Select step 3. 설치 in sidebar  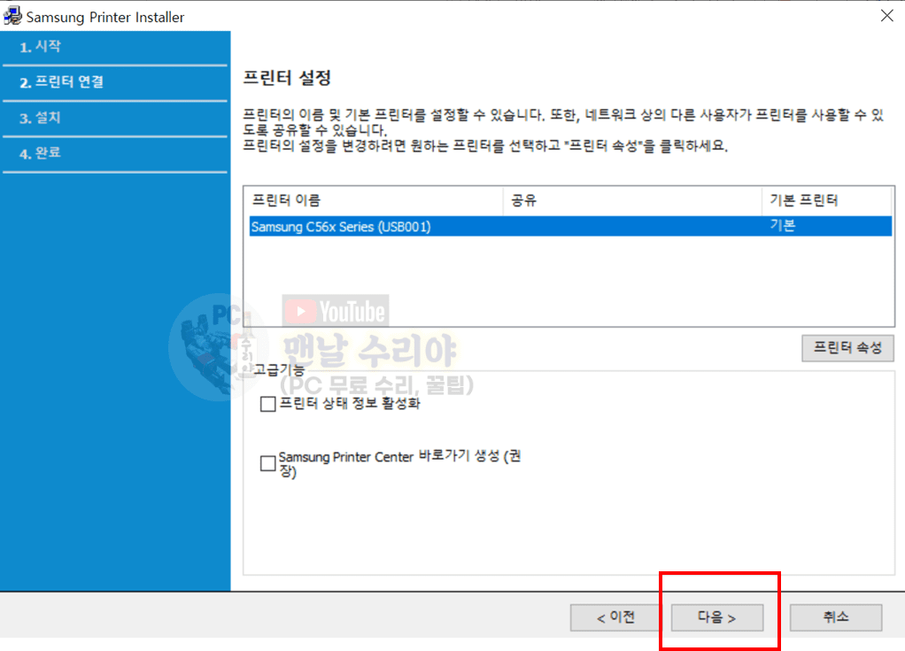pos(115,119)
